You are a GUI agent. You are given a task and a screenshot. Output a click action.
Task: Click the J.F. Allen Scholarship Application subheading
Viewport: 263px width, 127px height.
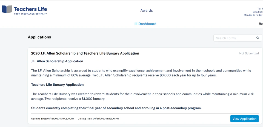click(x=57, y=61)
